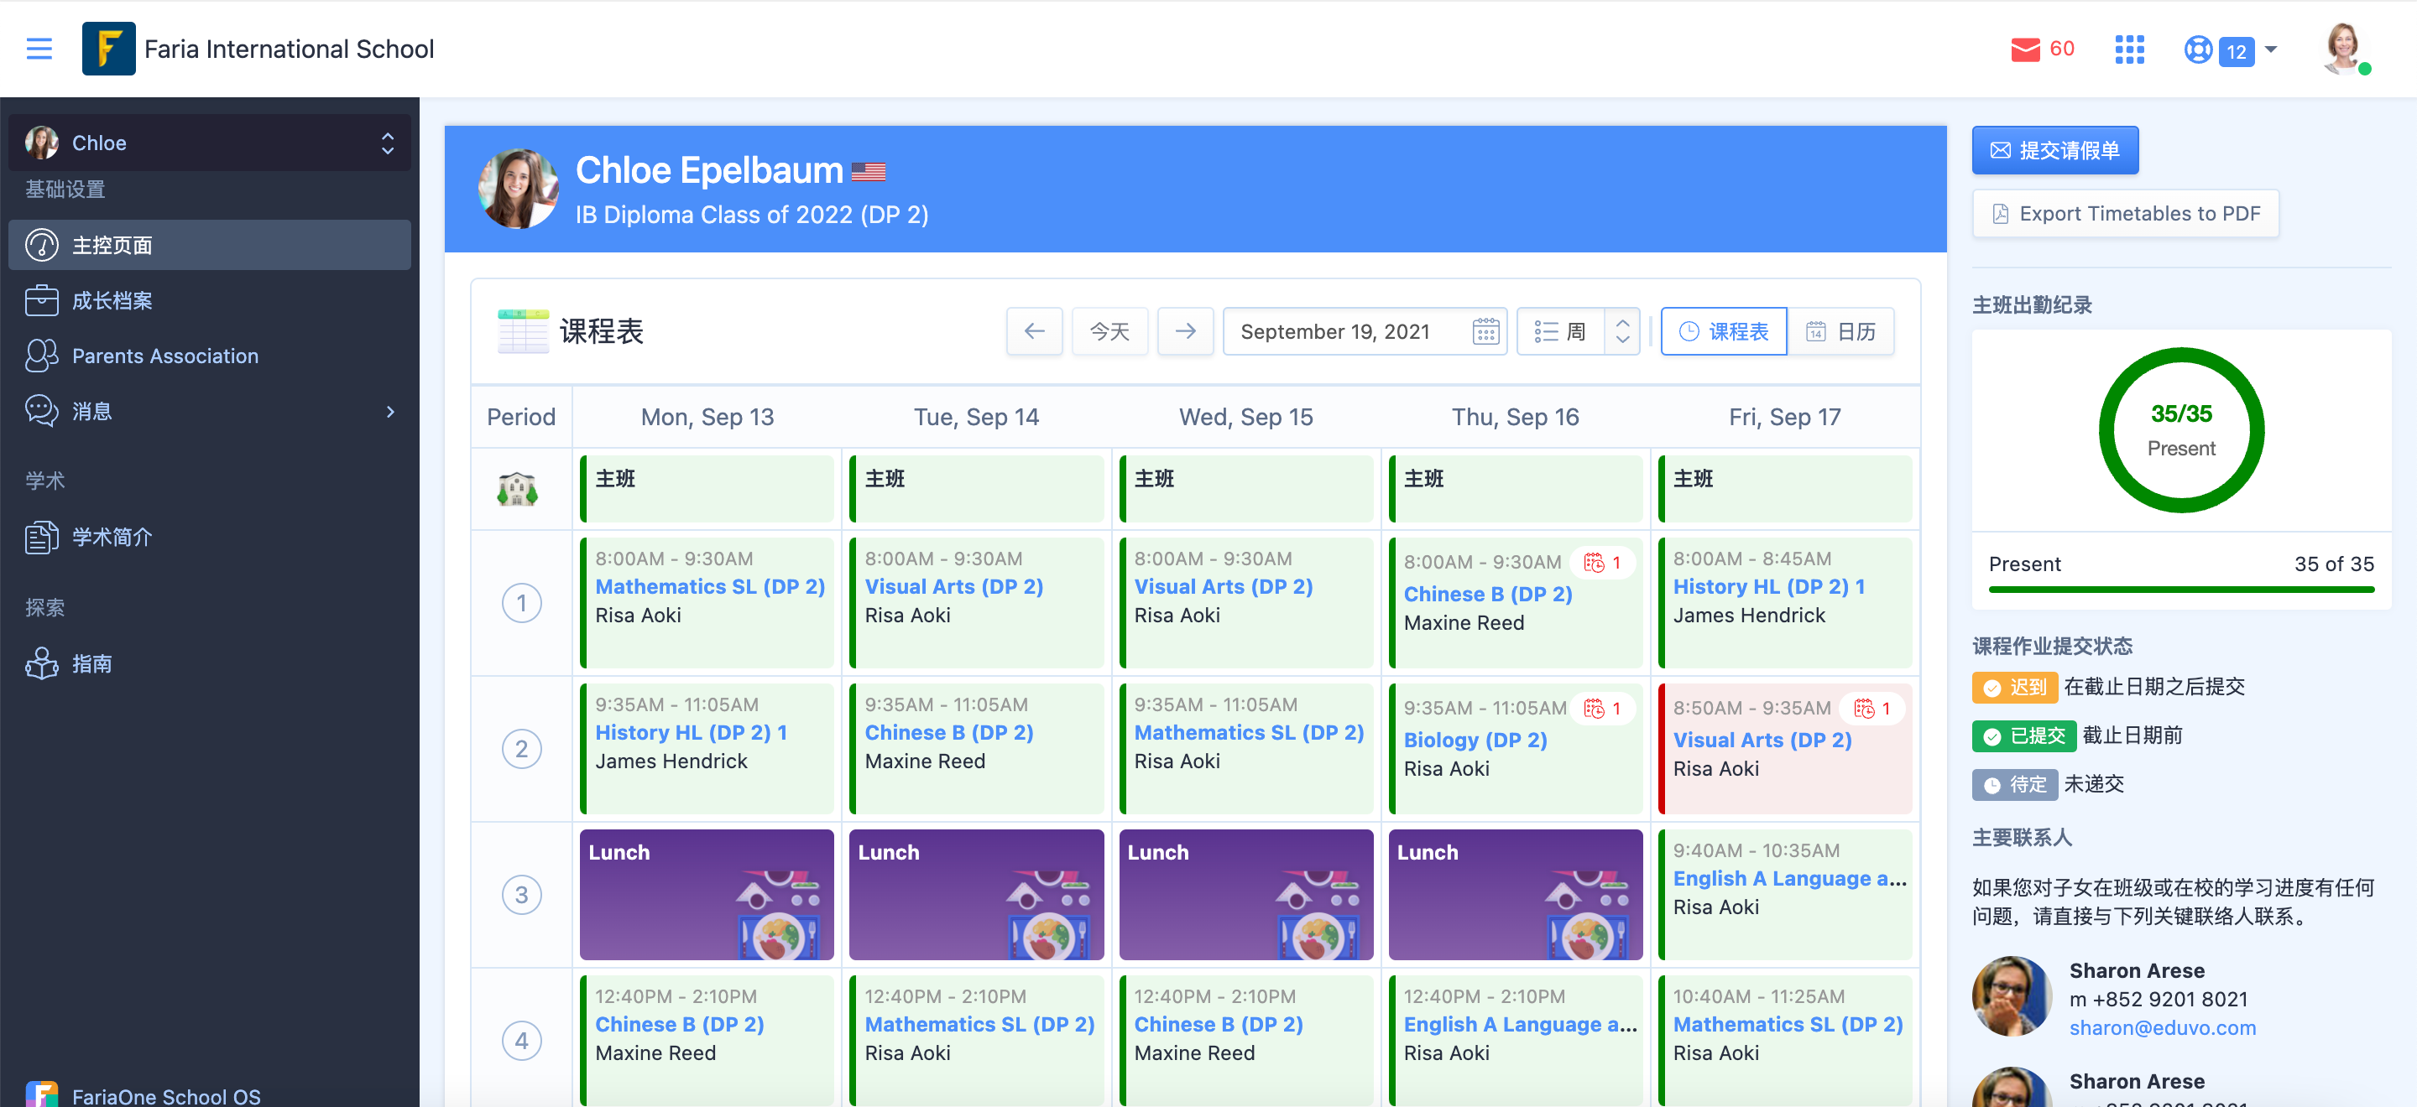Switch to 课程表 timetable view
The image size is (2417, 1107).
[x=1723, y=332]
